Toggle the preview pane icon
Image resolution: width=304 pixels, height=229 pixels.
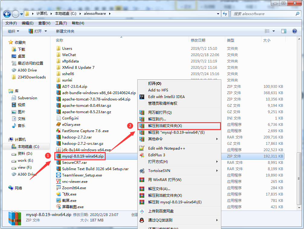[x=284, y=31]
